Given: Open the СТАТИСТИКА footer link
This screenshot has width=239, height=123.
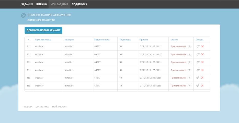Looking at the screenshot, I should tap(42, 107).
